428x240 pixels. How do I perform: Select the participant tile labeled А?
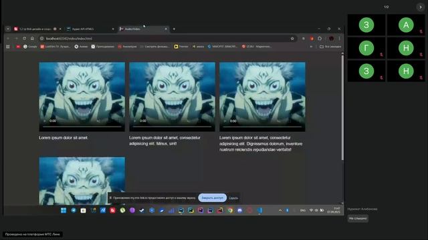pos(406,25)
